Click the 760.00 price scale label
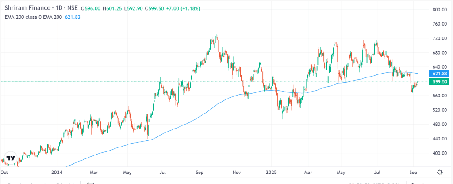 tap(440, 24)
